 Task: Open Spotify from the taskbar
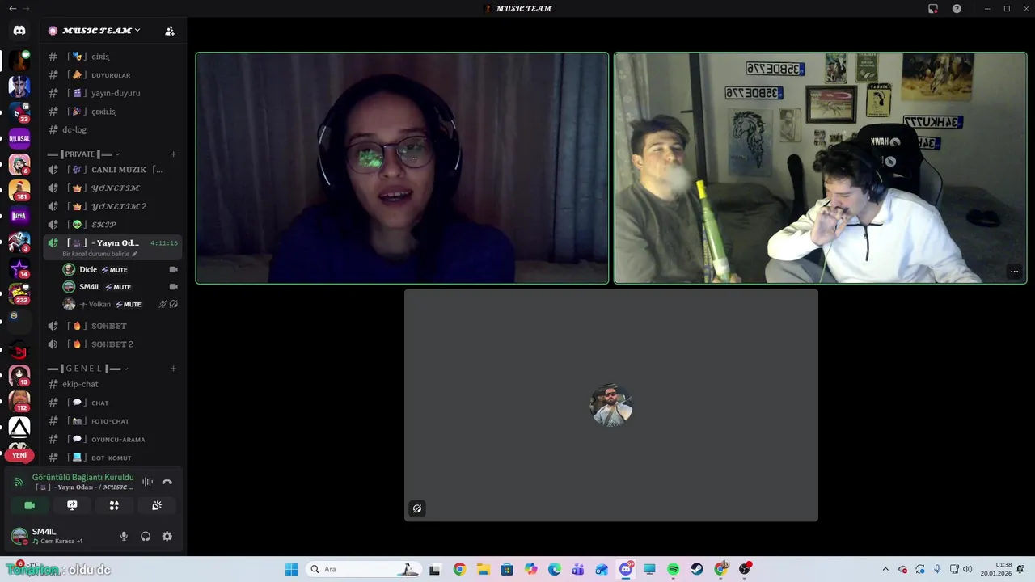(x=673, y=569)
